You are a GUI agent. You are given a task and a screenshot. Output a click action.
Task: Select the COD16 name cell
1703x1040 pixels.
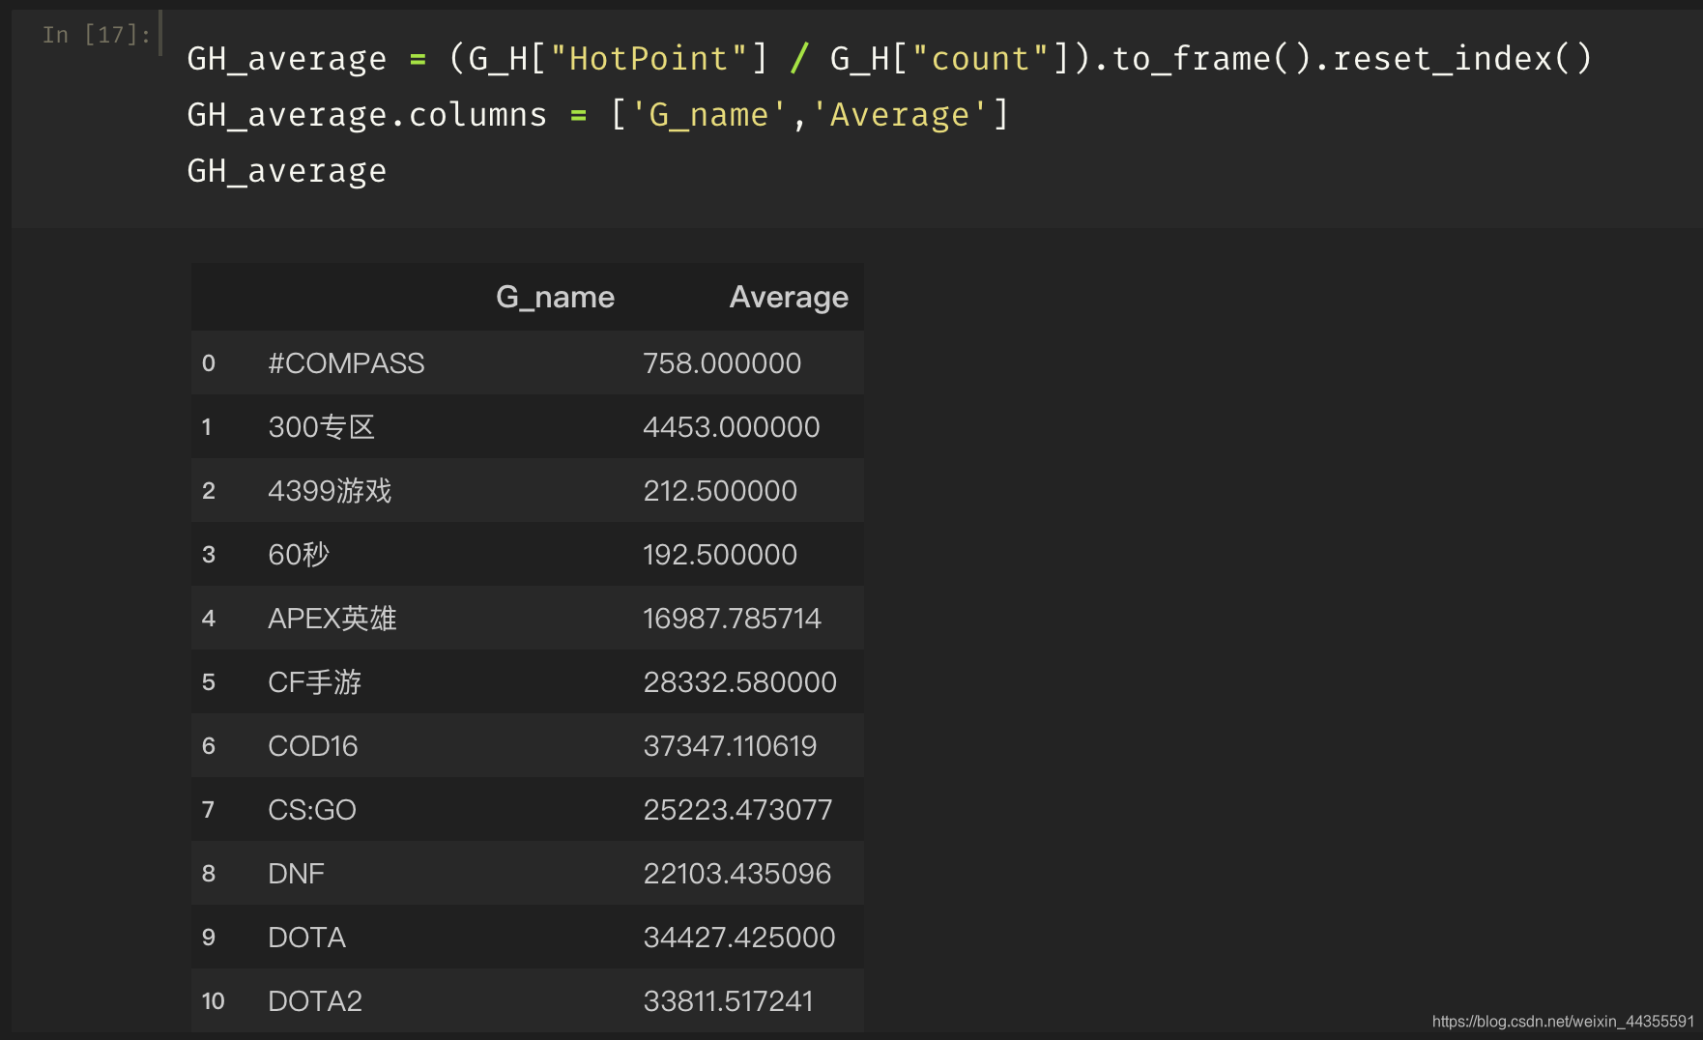point(313,746)
